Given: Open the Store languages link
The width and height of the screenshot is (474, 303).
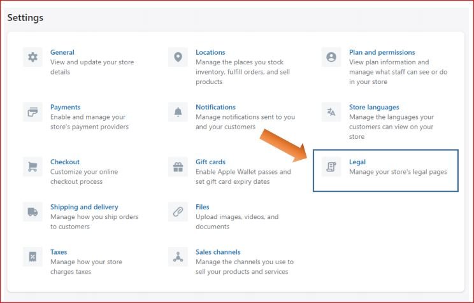Looking at the screenshot, I should pos(374,107).
